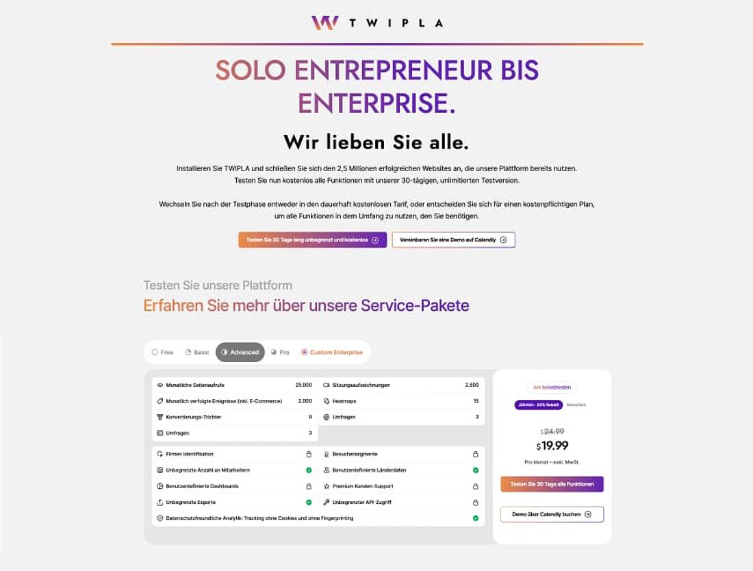Choose the Pro plan tab
Image resolution: width=753 pixels, height=571 pixels.
(x=280, y=353)
